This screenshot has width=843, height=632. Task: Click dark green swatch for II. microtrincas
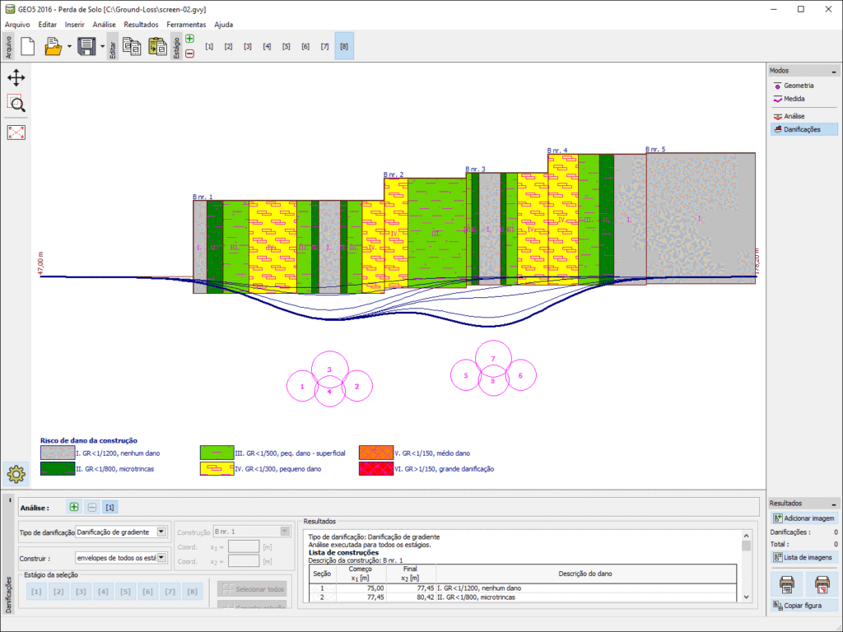[58, 468]
